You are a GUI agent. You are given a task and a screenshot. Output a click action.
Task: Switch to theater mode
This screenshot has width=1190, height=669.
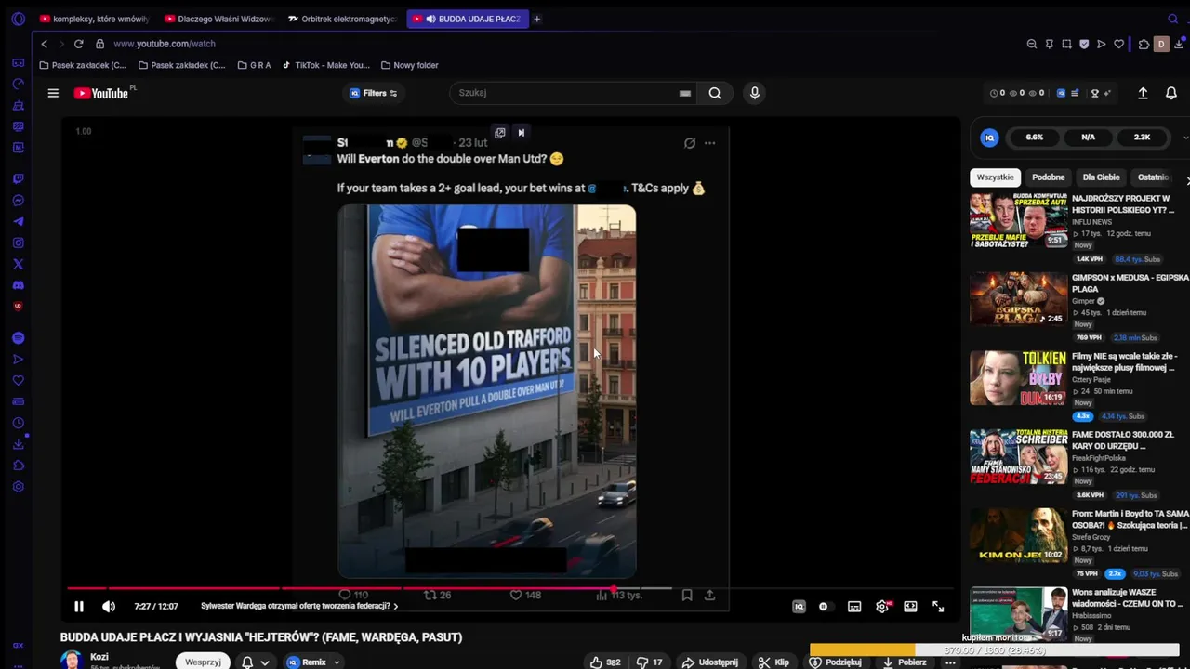tap(910, 607)
